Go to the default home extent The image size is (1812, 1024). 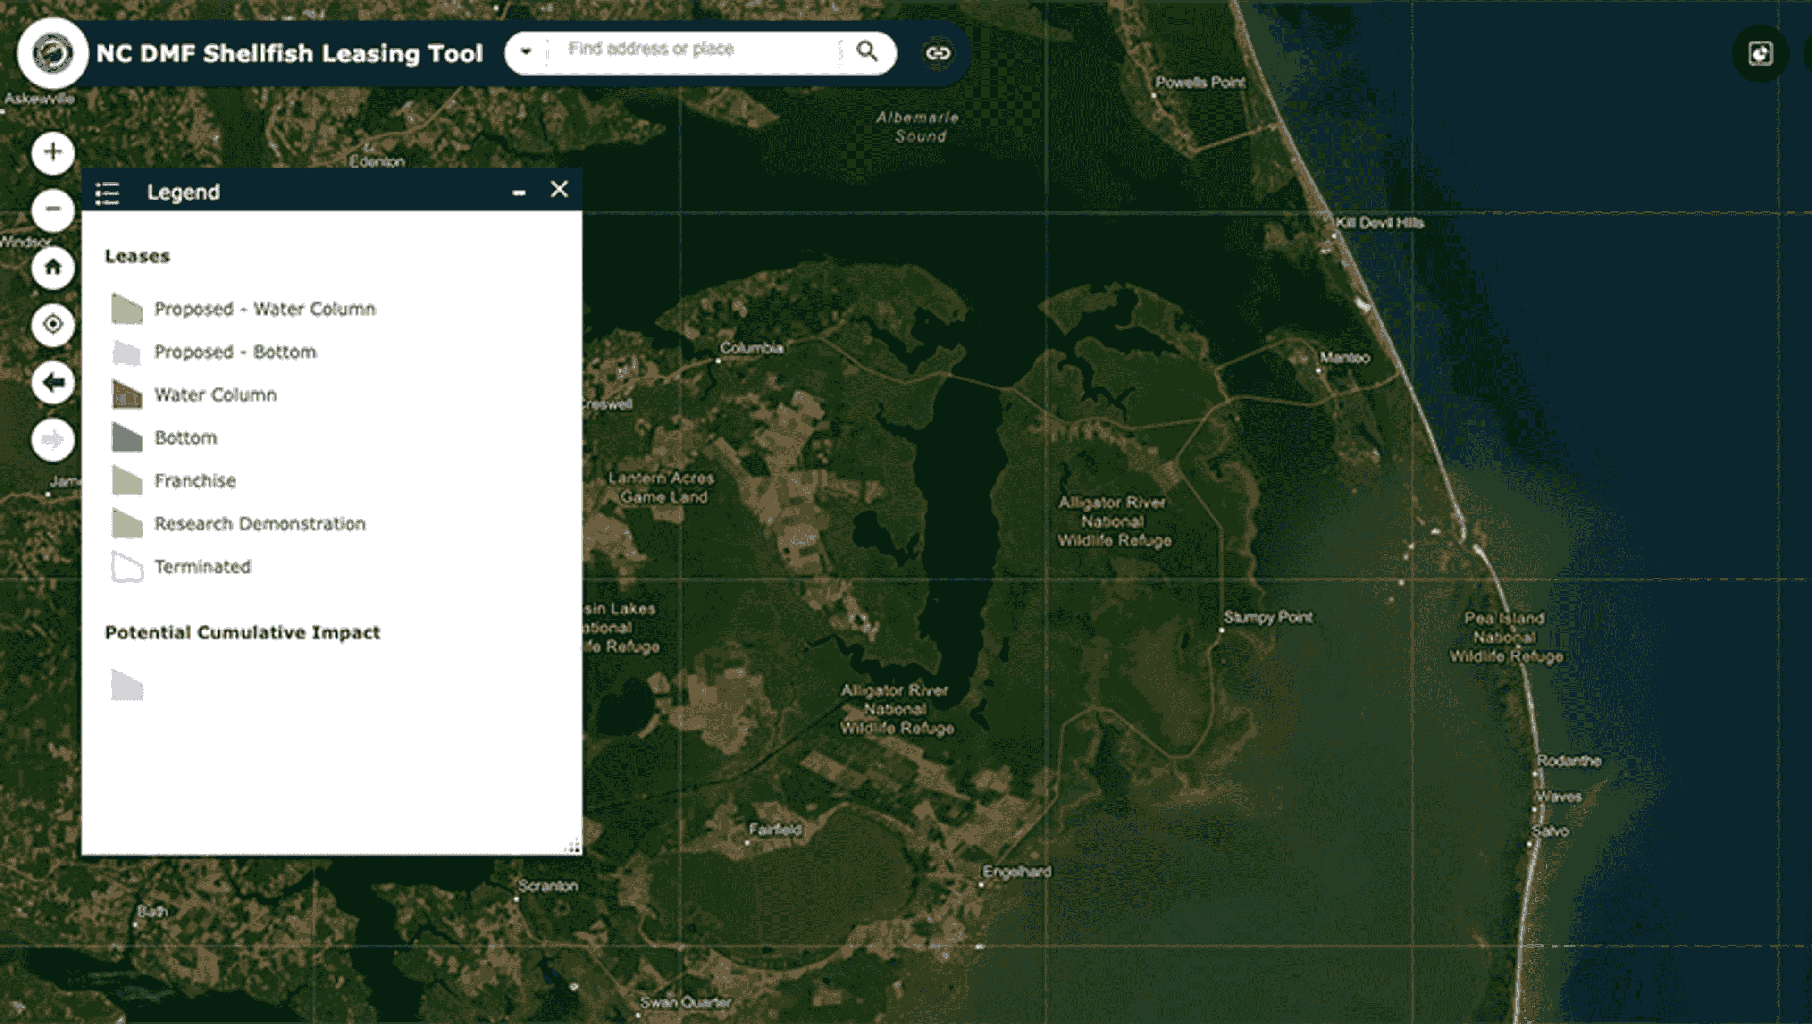pos(53,267)
